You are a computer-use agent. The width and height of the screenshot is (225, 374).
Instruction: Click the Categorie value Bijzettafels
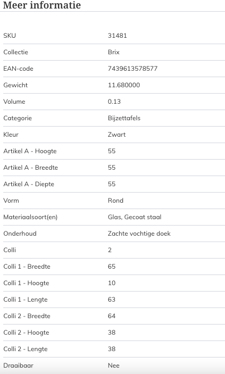(124, 118)
